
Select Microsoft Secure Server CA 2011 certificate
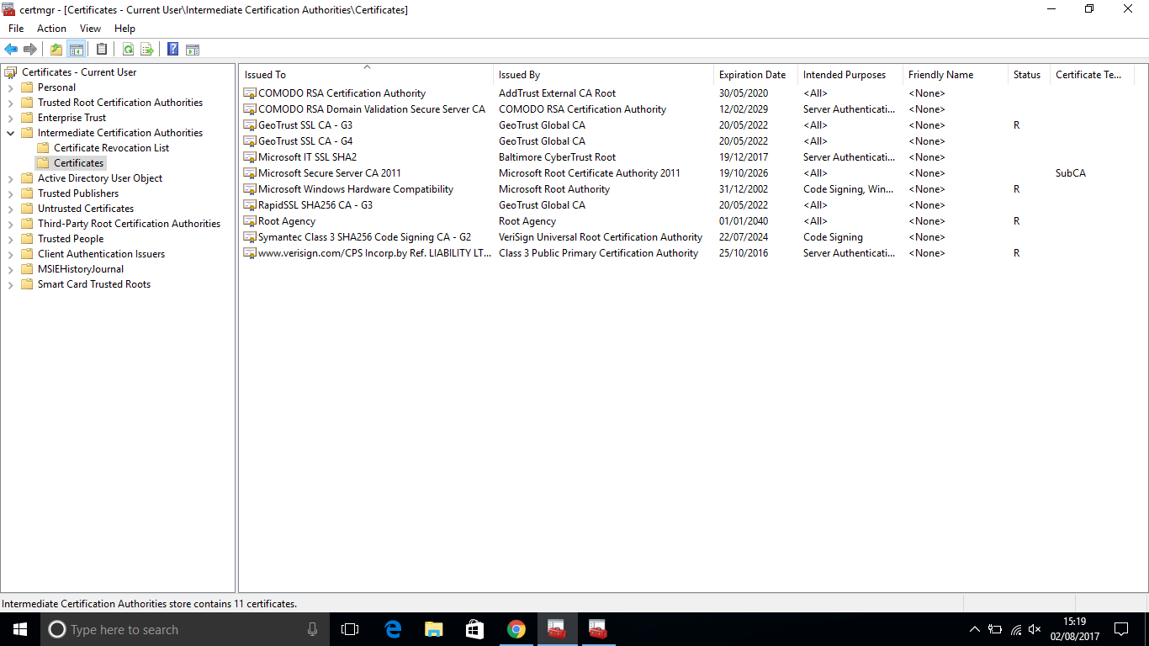(330, 173)
